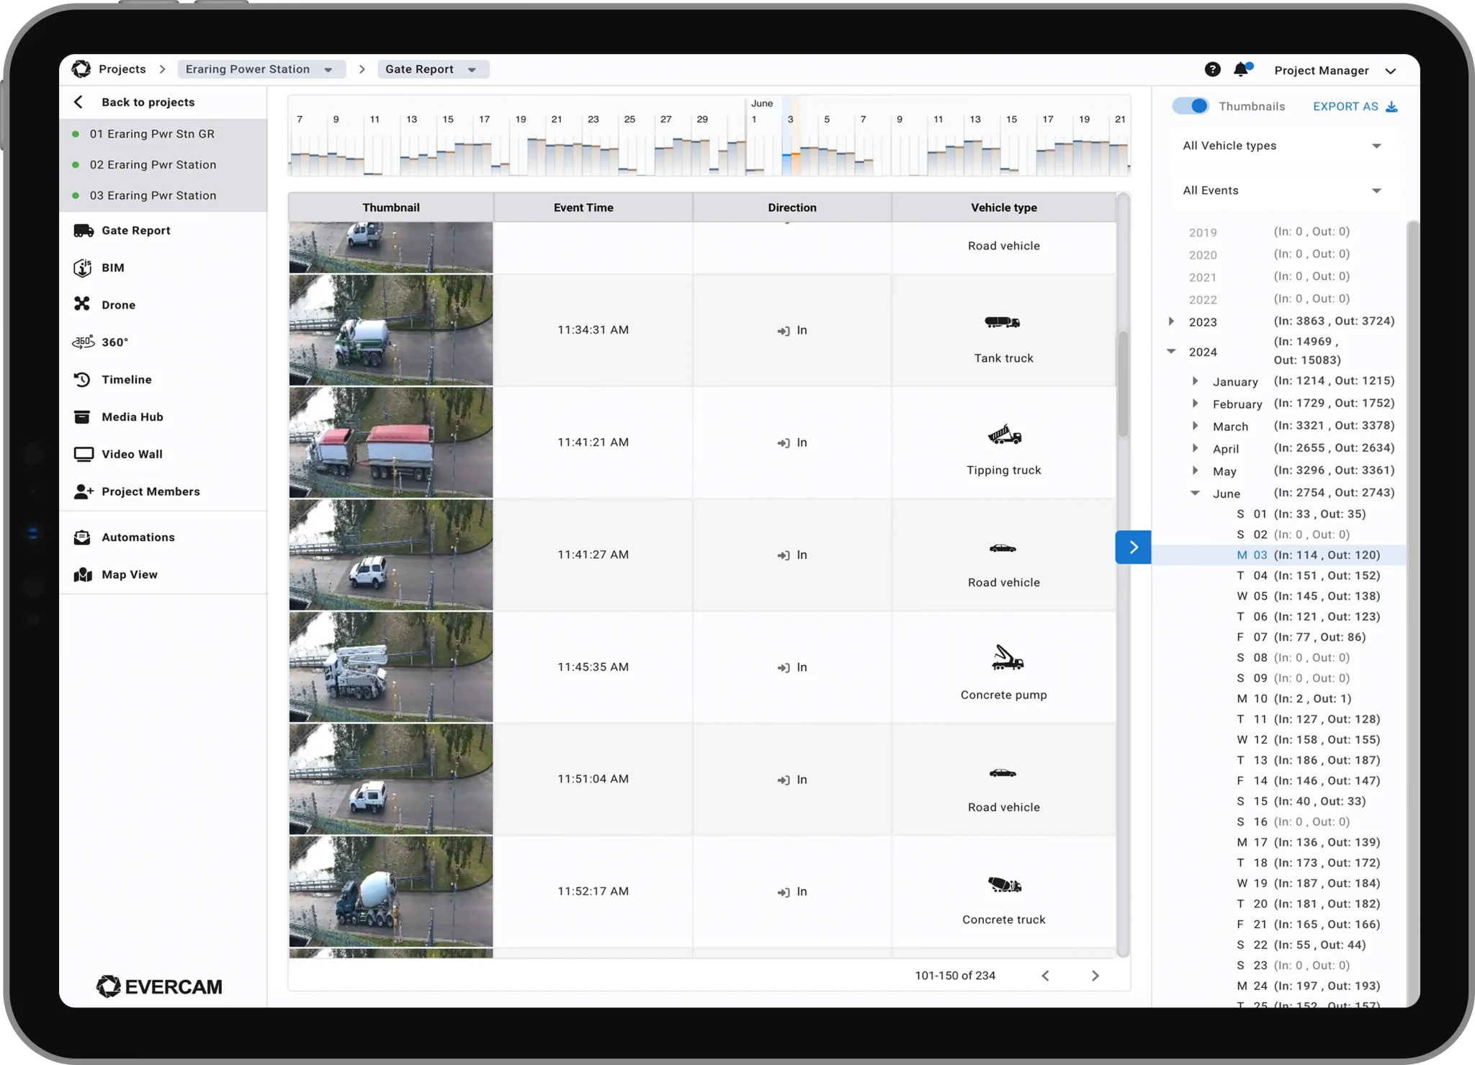This screenshot has height=1065, width=1475.
Task: Open Project Members
Action: (x=150, y=491)
